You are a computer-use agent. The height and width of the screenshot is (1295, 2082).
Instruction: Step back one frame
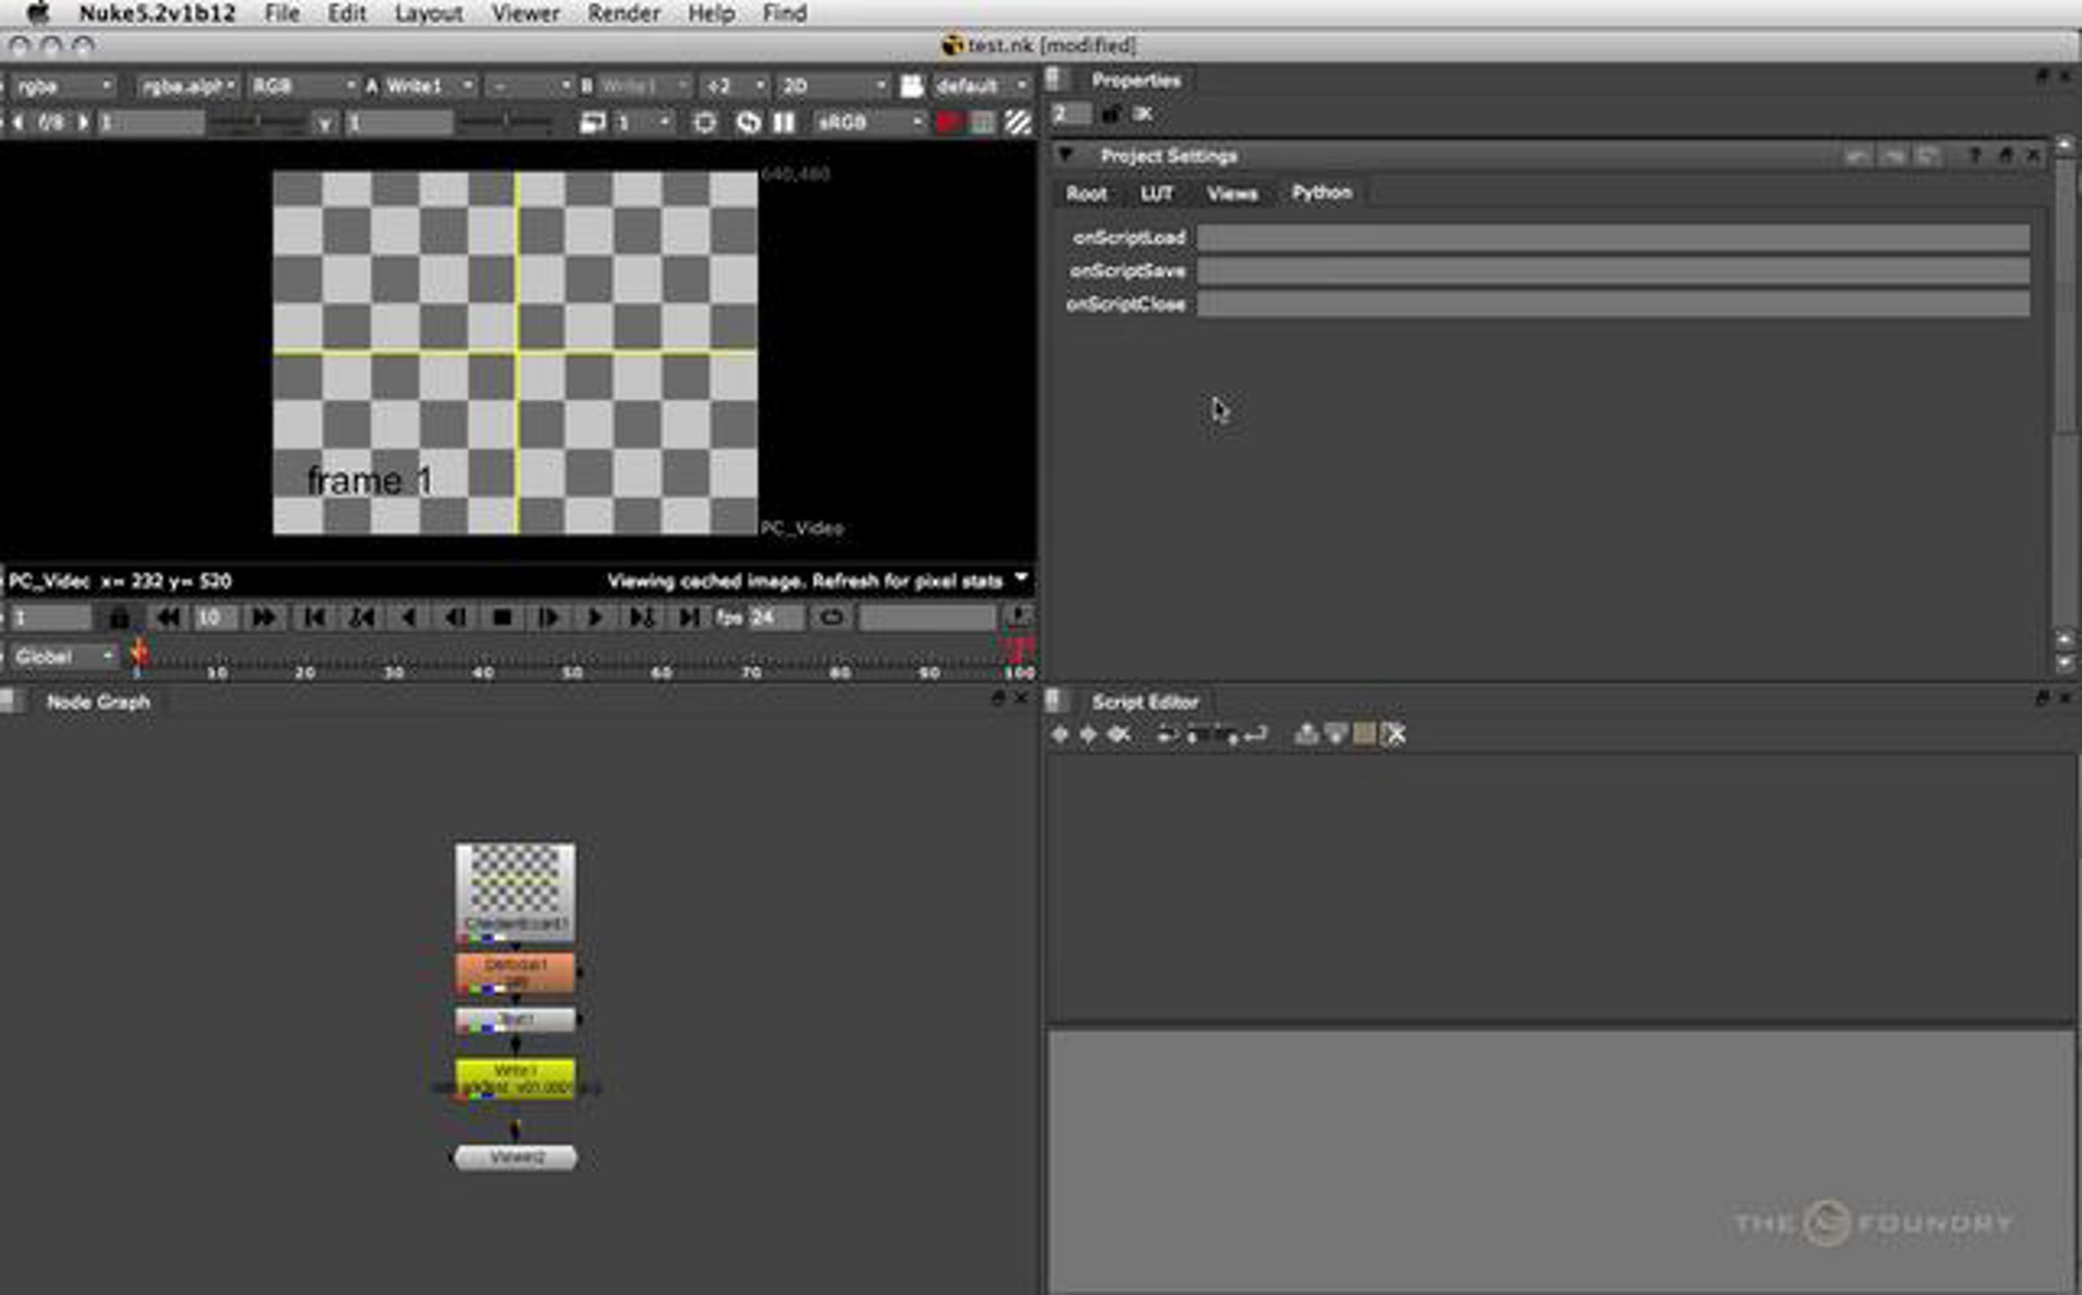pos(455,618)
